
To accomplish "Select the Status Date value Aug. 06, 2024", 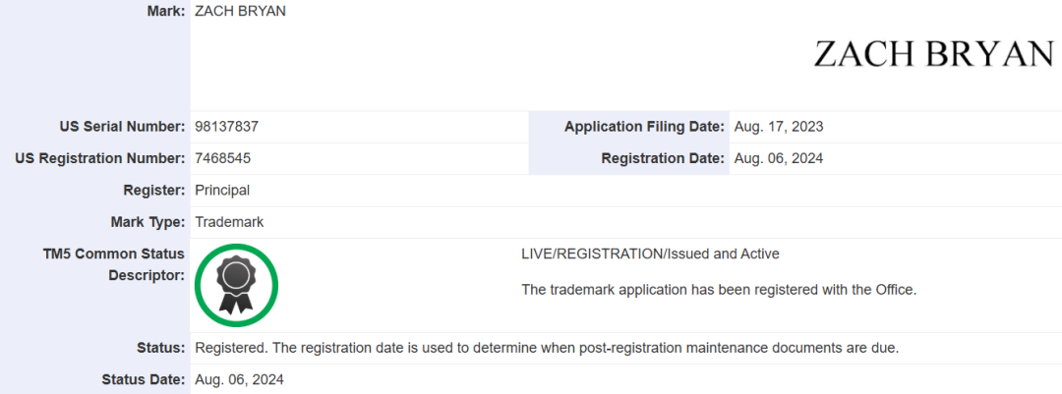I will 240,379.
